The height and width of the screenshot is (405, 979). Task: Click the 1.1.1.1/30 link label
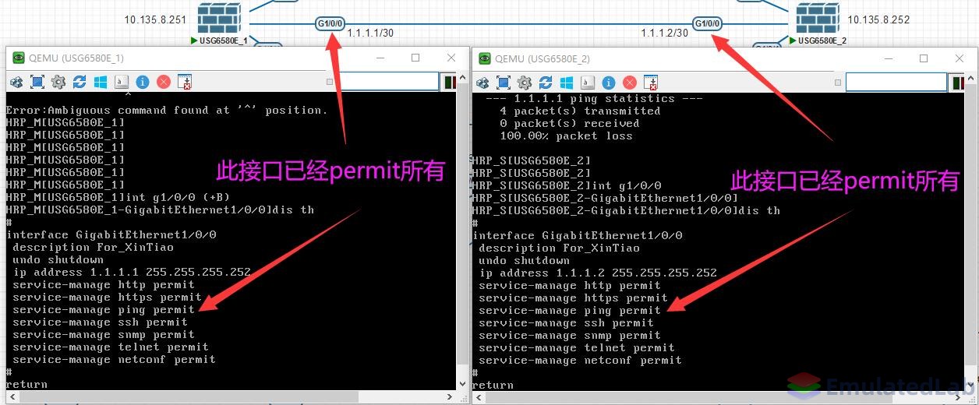click(370, 33)
